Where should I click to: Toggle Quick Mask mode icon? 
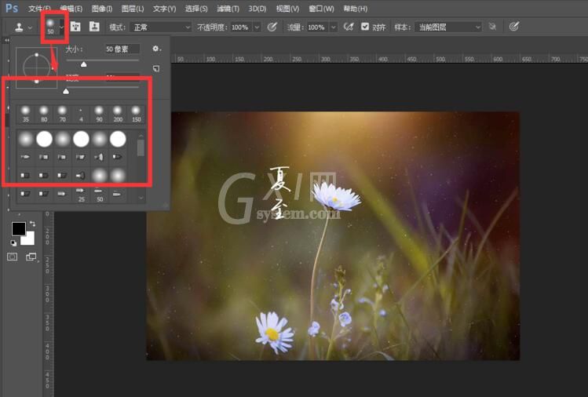tap(13, 257)
